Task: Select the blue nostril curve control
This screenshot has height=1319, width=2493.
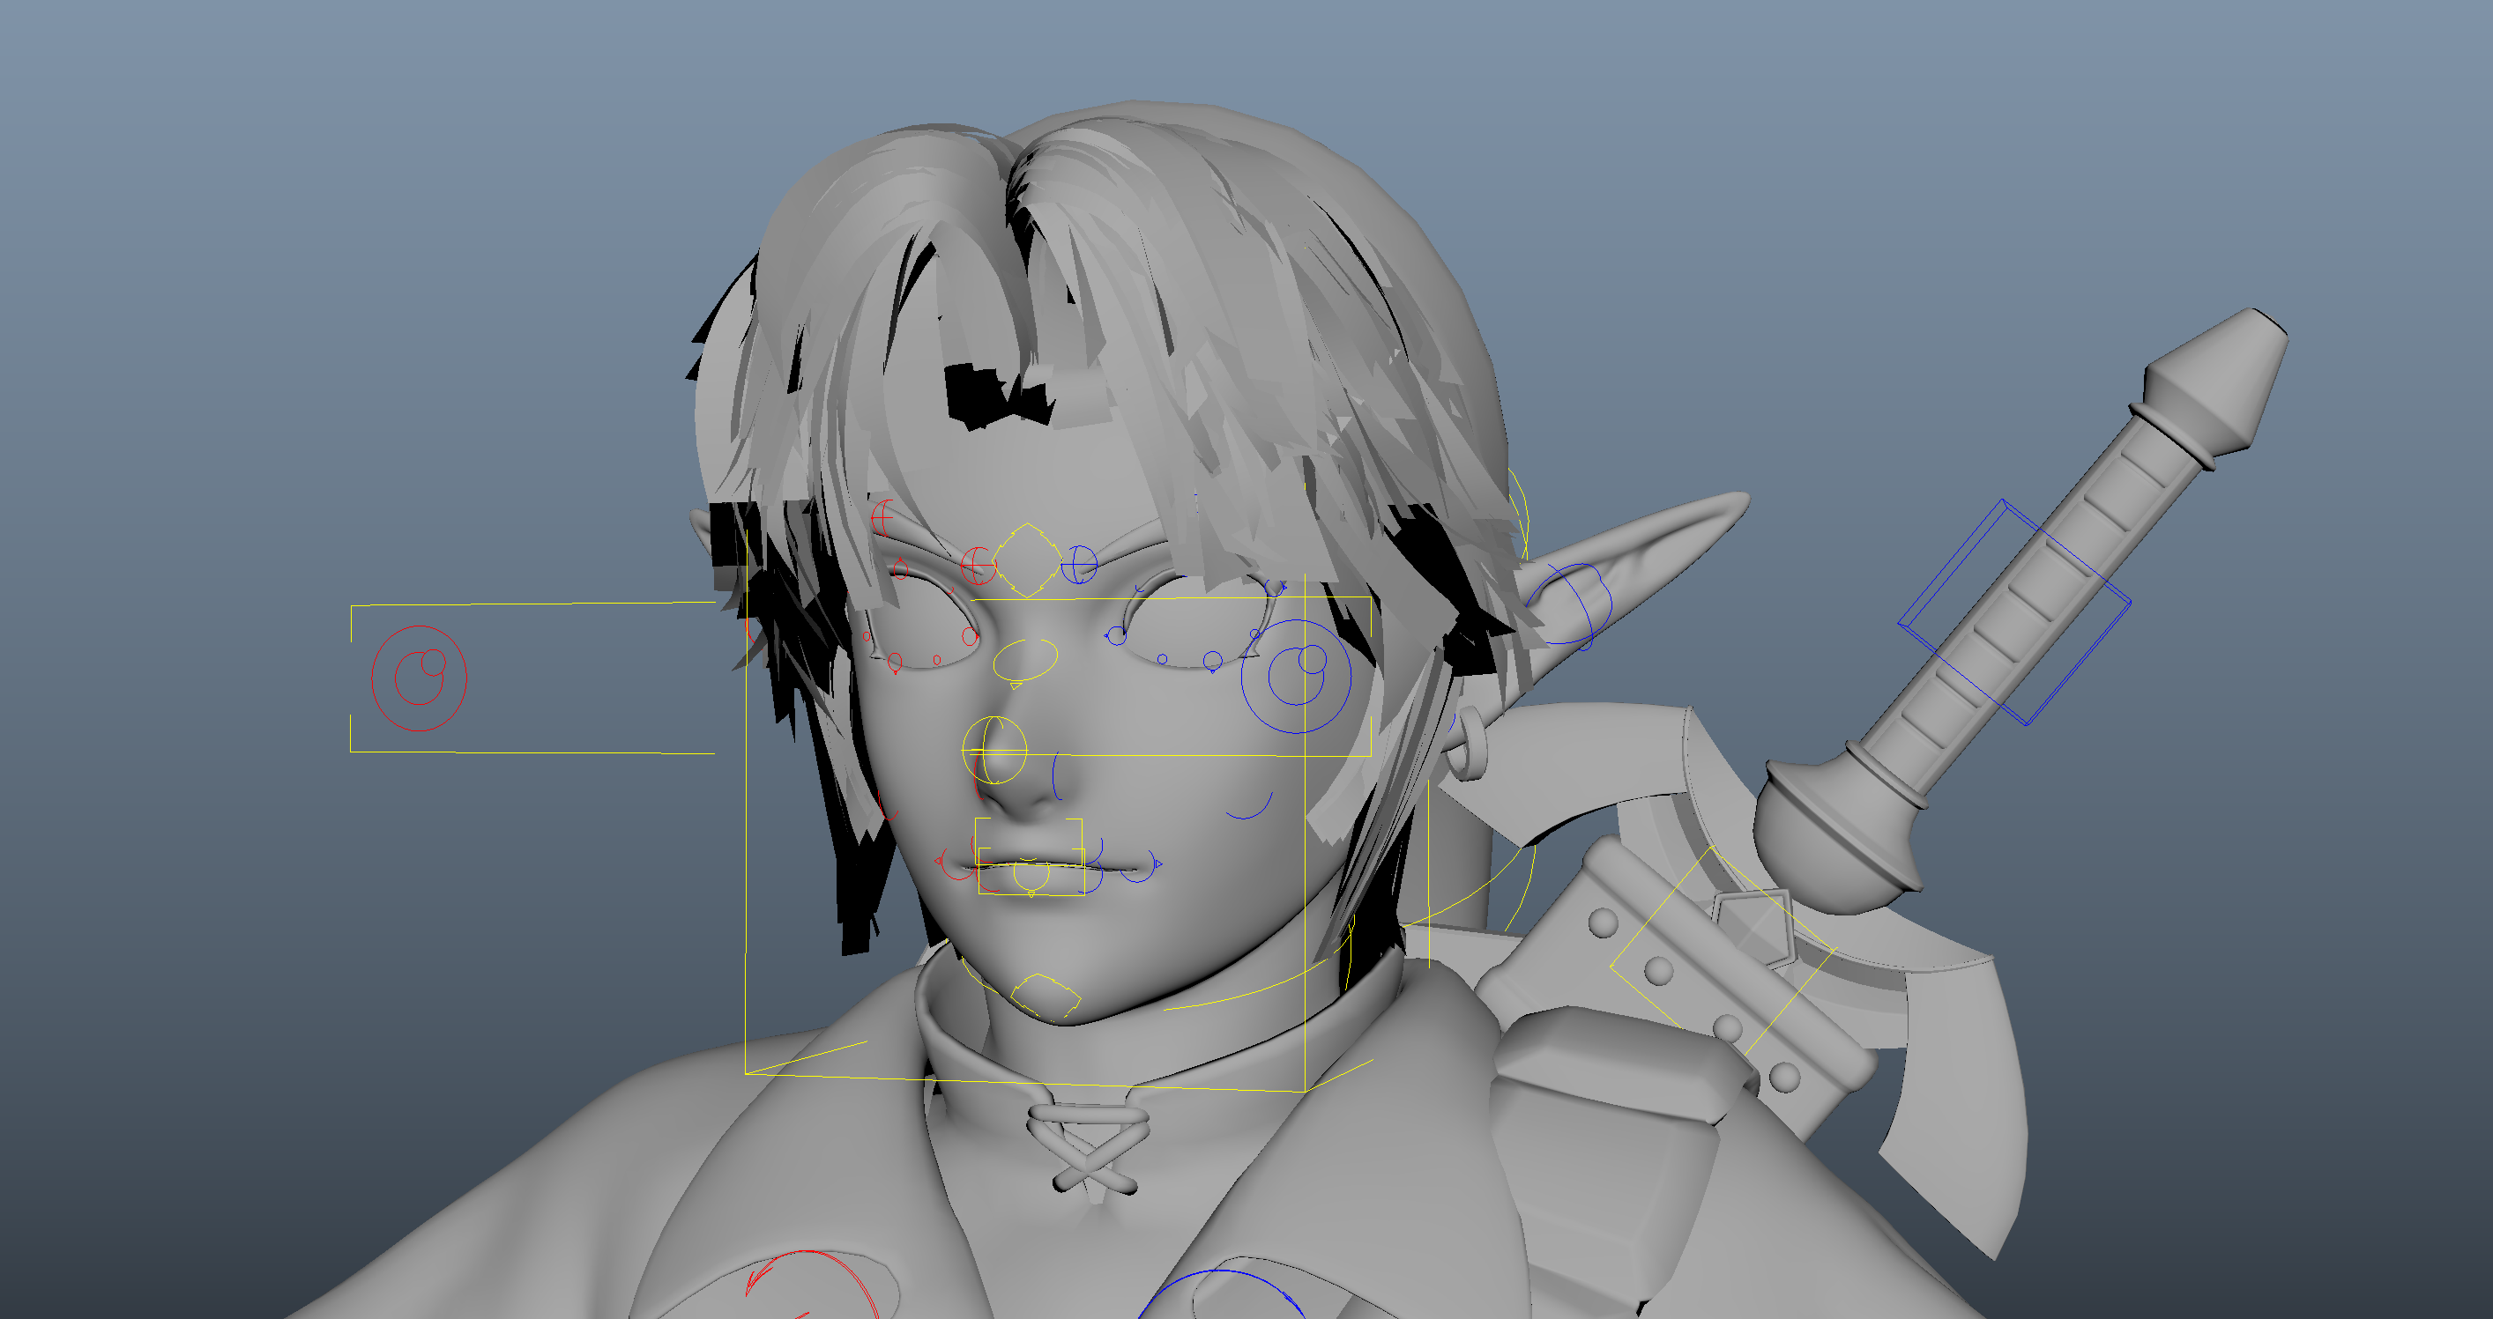Action: pos(1058,775)
